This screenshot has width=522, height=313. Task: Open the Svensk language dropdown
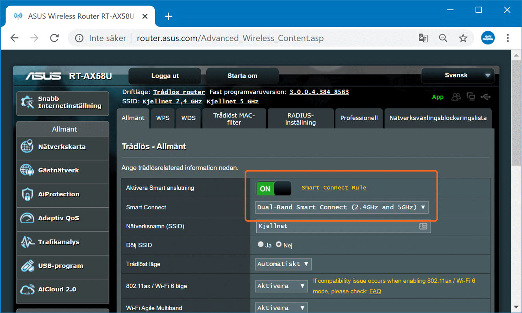[x=457, y=75]
